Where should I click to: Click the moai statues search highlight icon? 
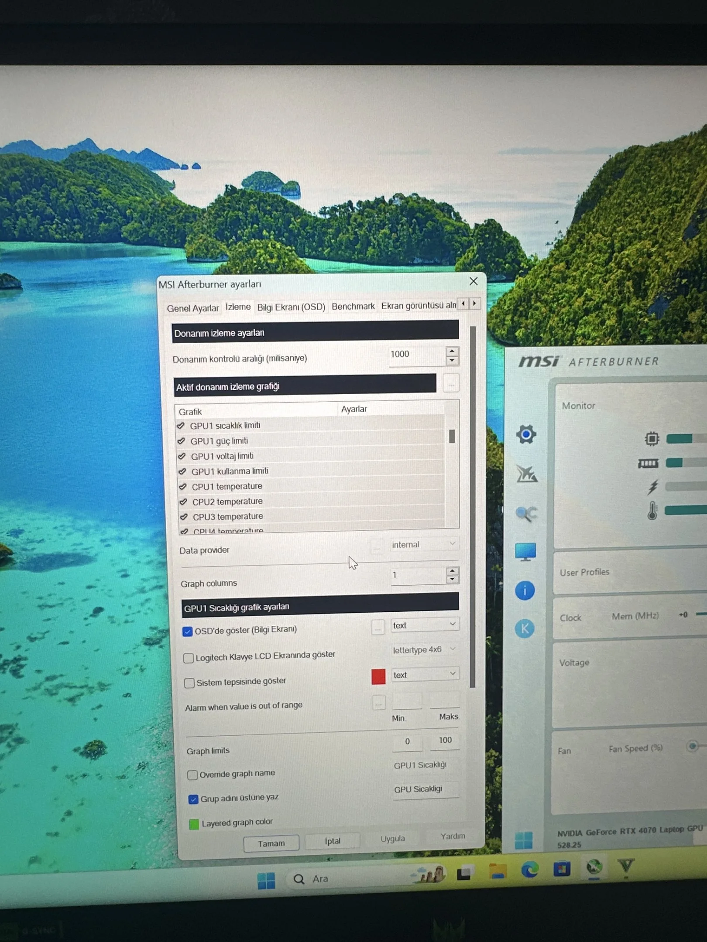click(430, 875)
